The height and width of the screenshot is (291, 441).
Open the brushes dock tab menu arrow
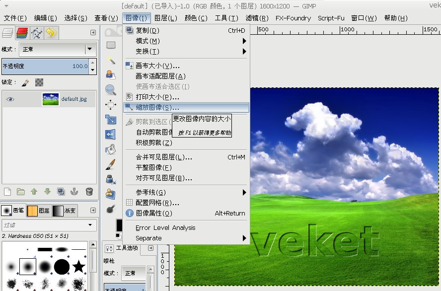[93, 211]
